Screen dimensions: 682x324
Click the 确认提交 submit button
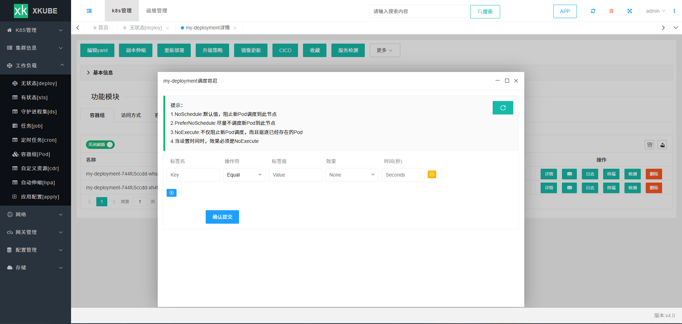point(222,217)
